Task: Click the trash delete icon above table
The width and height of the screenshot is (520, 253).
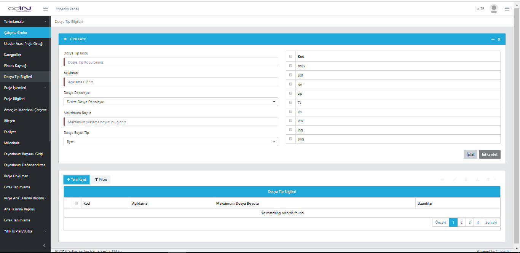Action: click(x=466, y=179)
